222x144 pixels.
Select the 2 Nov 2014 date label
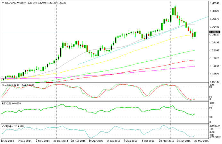(x=43, y=141)
